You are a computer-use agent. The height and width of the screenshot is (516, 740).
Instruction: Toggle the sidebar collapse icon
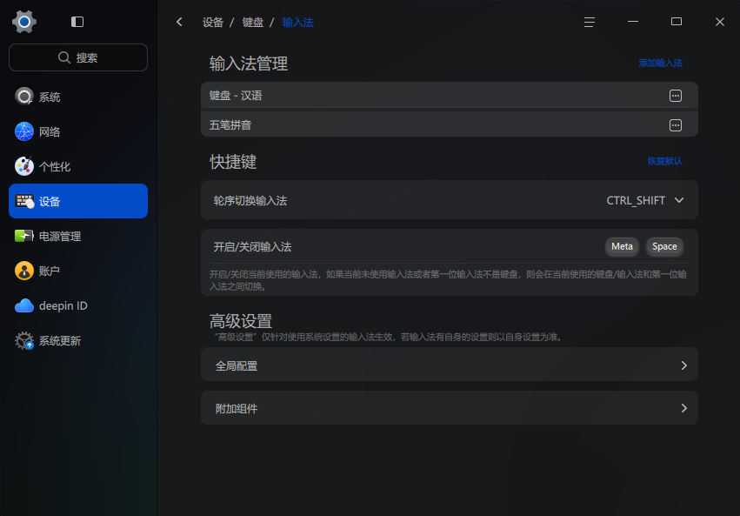(x=77, y=22)
